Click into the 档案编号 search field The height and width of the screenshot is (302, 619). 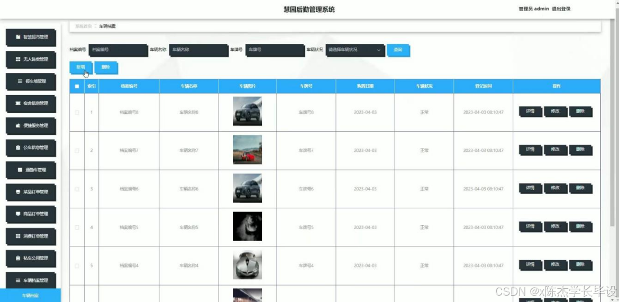coord(119,50)
